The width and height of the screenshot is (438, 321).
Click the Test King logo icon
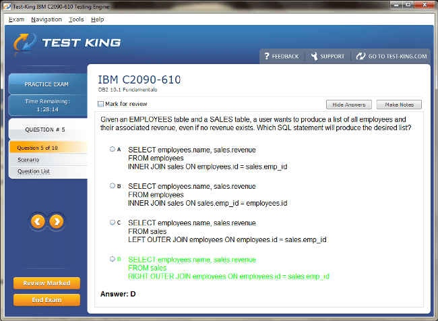point(25,42)
